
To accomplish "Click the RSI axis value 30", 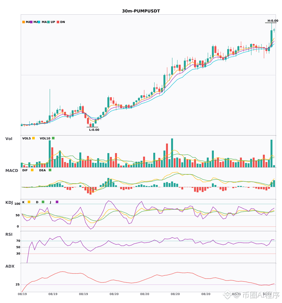I will 18,254.
